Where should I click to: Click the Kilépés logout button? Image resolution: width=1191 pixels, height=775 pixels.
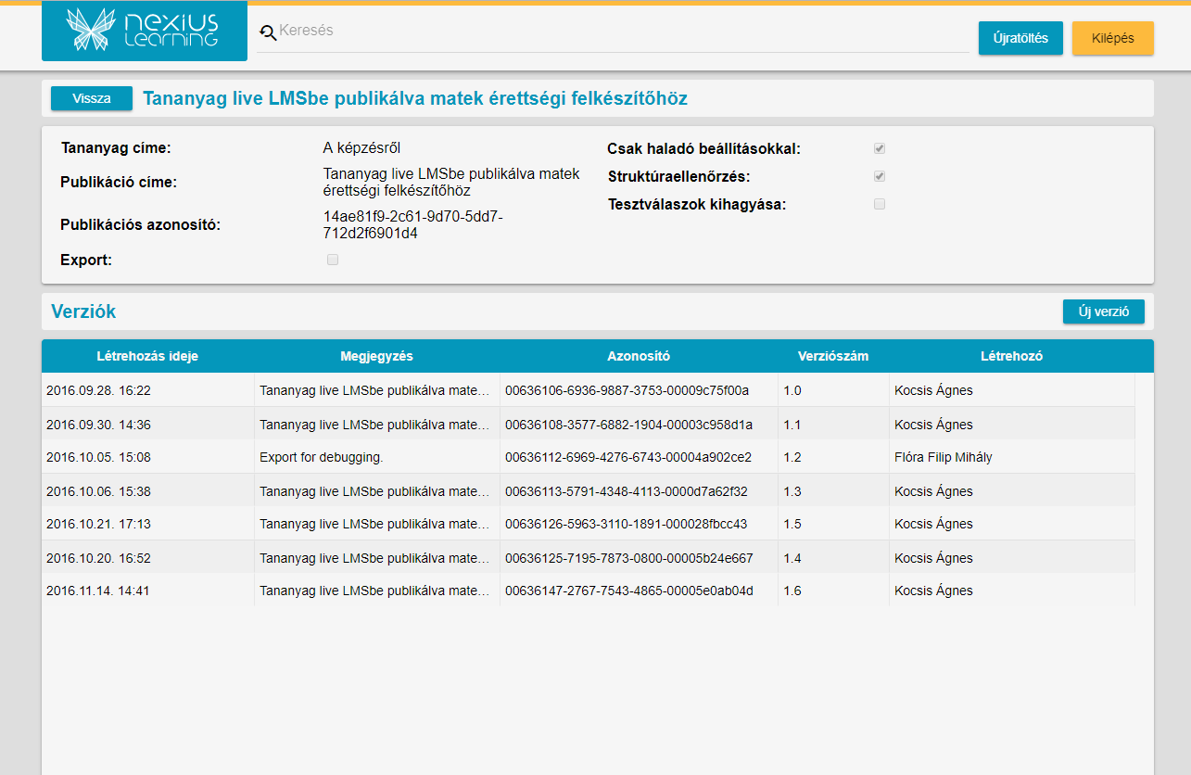(1112, 38)
